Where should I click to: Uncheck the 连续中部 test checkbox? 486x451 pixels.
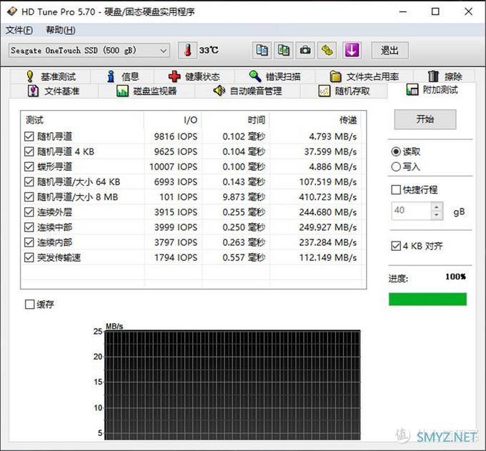tap(29, 227)
